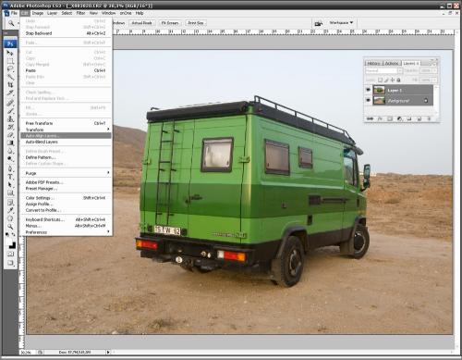Choose Free Transform from Edit menu
This screenshot has height=360, width=462.
[66, 123]
